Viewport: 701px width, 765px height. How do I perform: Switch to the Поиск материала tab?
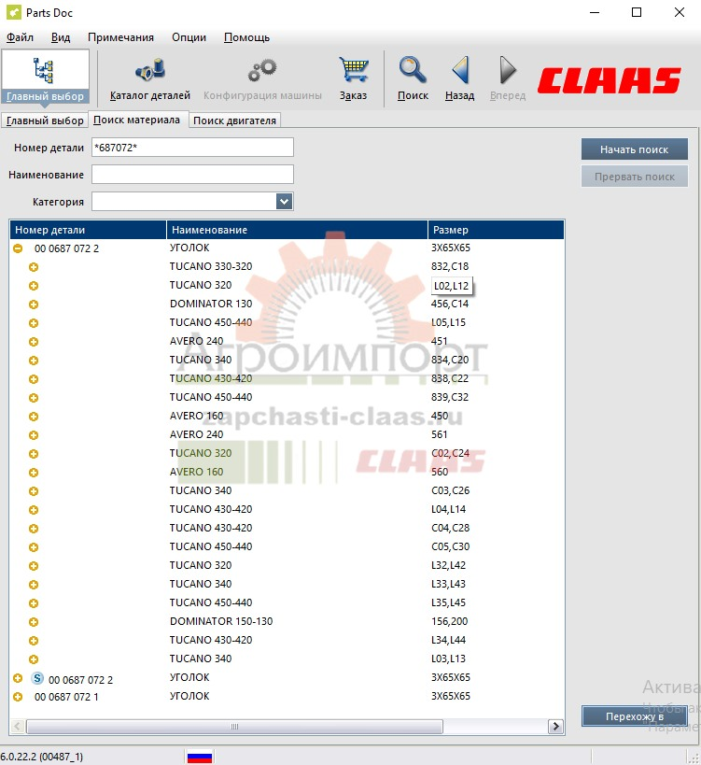click(136, 120)
